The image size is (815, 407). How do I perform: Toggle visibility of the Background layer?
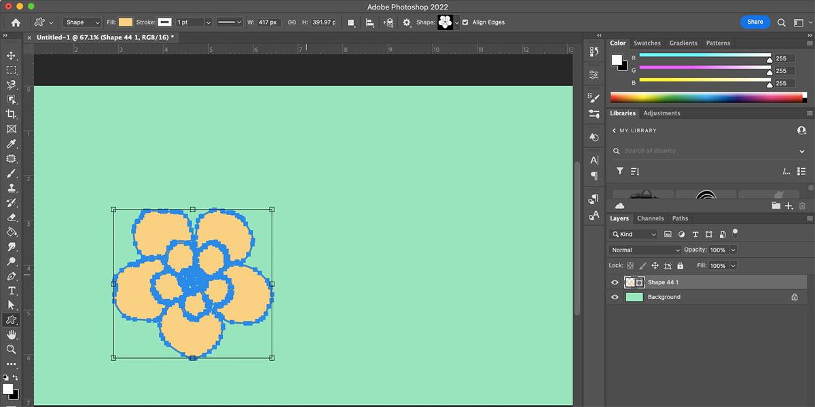click(x=615, y=297)
